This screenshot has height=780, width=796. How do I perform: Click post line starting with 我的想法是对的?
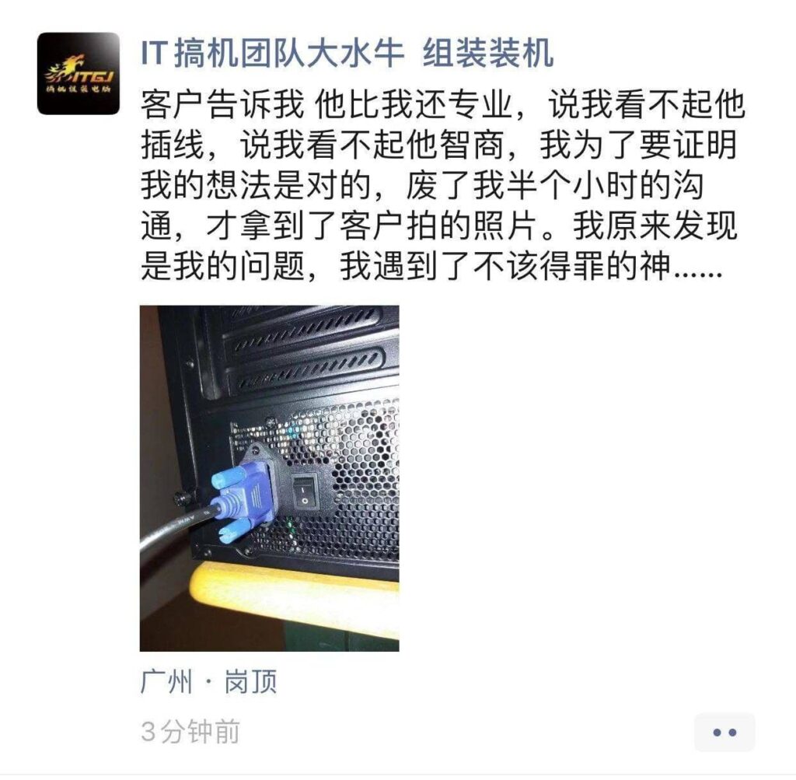coord(422,185)
